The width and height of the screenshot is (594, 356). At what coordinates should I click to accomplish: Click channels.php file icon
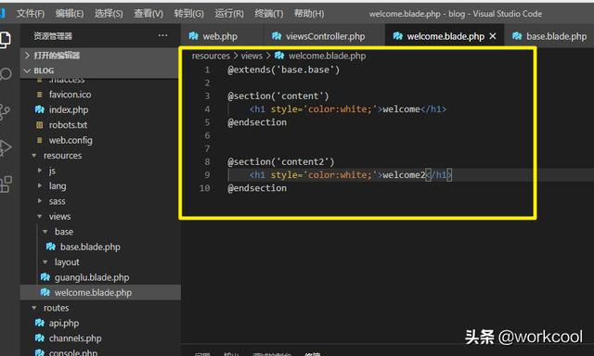pos(39,338)
